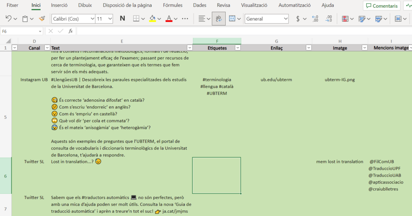Click the Format Painter brush icon

tap(42, 19)
